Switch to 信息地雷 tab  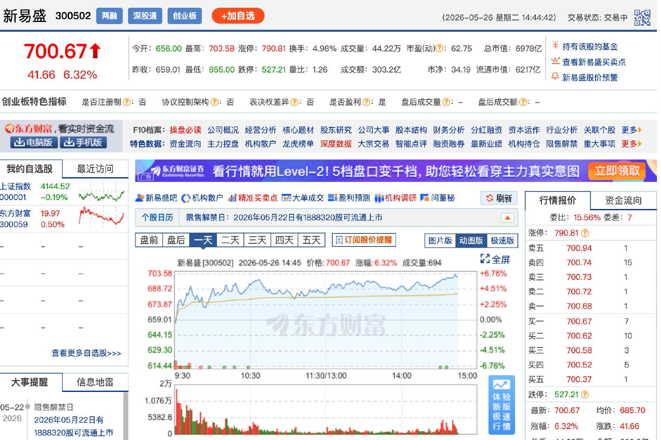pos(95,382)
